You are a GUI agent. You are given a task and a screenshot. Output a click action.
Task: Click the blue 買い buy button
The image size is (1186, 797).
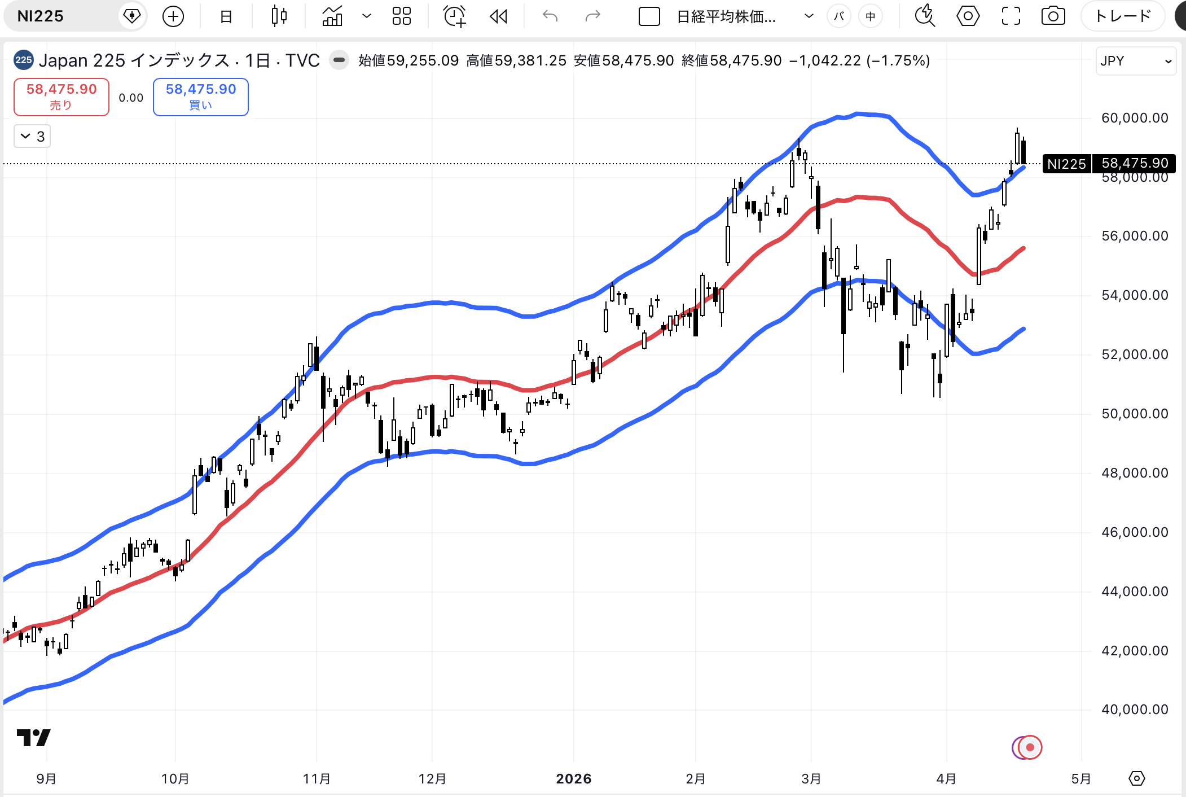201,97
